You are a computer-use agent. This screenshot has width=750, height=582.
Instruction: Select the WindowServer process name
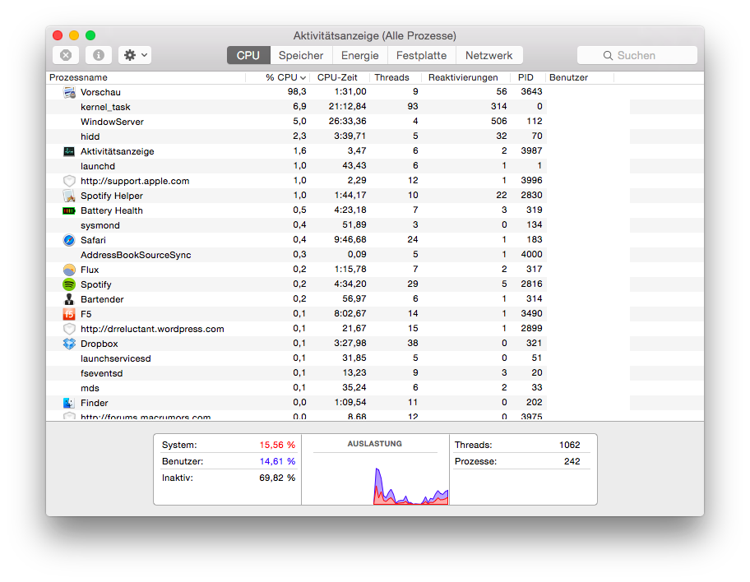pos(112,122)
